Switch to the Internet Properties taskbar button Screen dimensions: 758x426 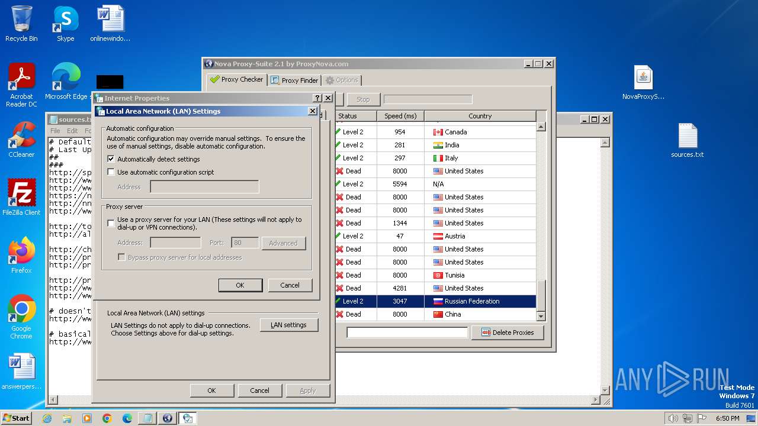188,418
